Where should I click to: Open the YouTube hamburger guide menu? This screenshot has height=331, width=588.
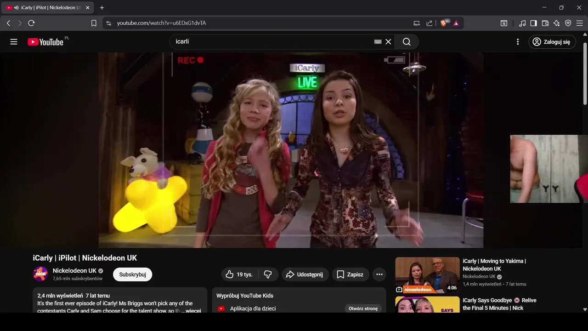click(x=14, y=42)
